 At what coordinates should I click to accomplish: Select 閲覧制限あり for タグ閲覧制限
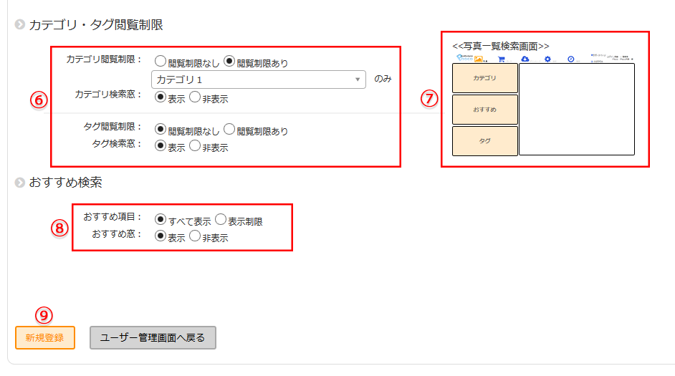click(229, 130)
